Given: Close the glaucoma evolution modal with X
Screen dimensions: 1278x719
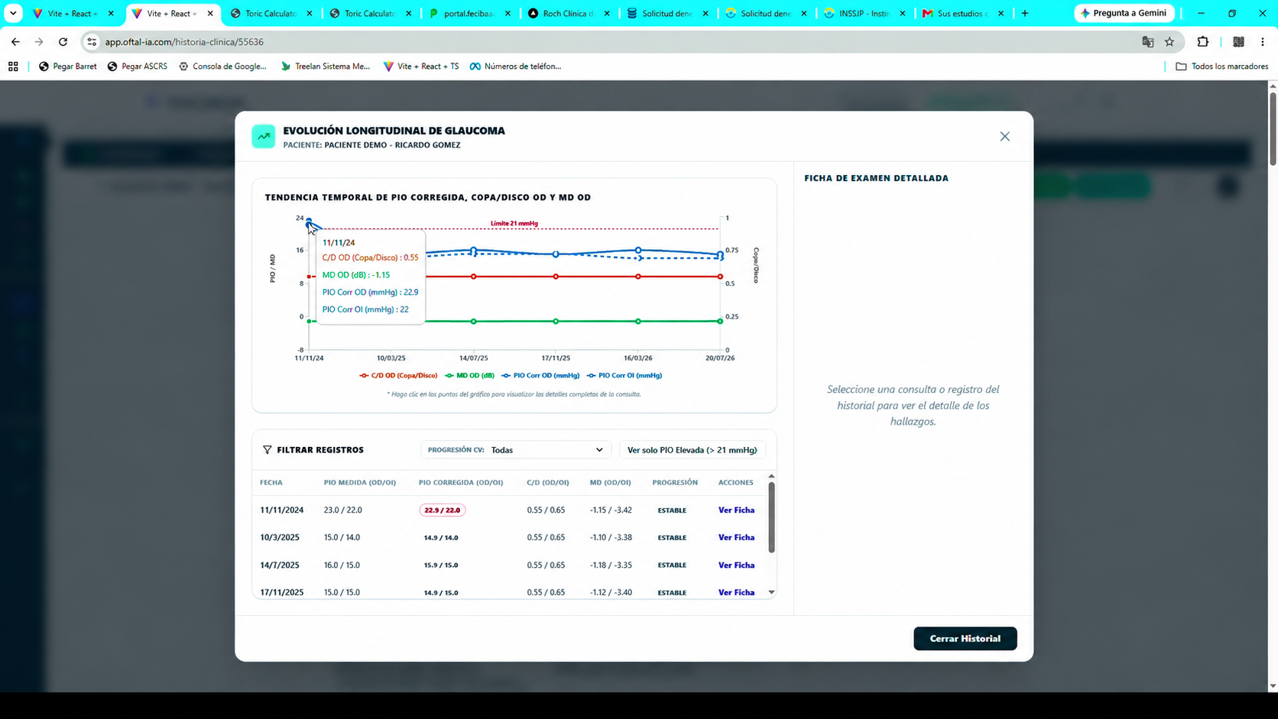Looking at the screenshot, I should coord(1004,137).
